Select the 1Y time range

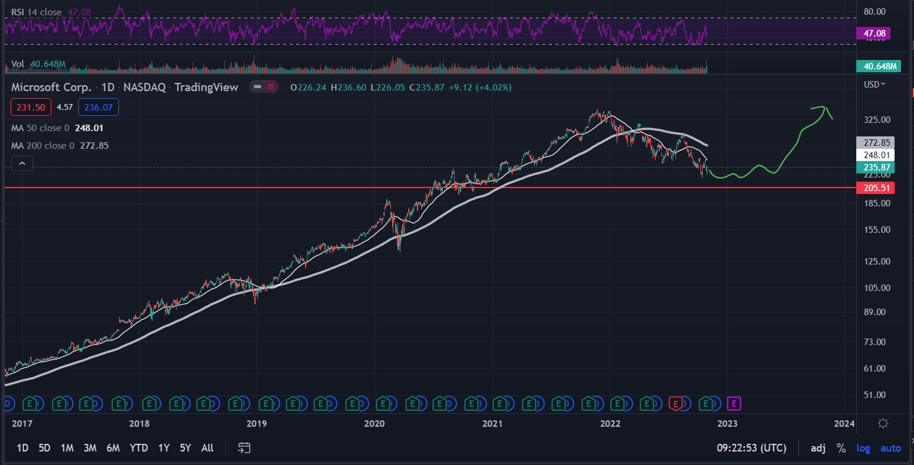(164, 448)
